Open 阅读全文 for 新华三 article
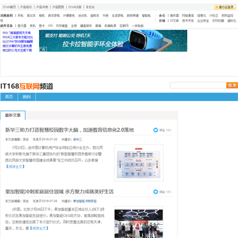This screenshot has width=238, height=238. (15, 167)
